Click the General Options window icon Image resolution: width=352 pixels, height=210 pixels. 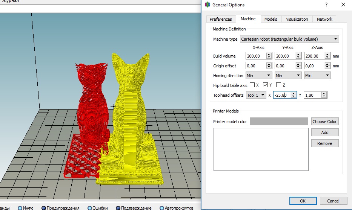click(208, 5)
